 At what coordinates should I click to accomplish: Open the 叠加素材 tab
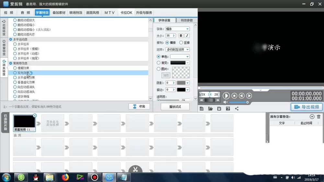point(59,13)
